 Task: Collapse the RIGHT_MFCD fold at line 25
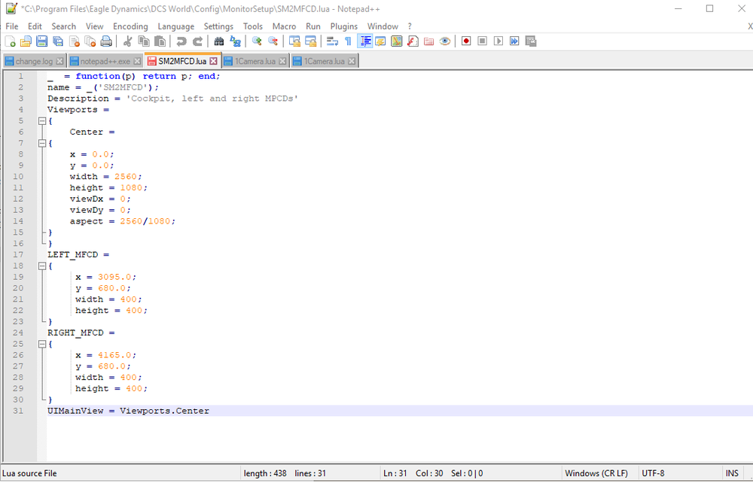[41, 344]
